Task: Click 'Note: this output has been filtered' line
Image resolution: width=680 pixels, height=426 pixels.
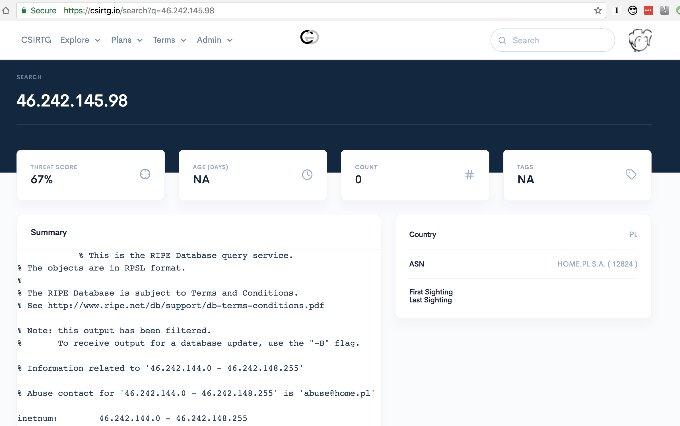Action: (x=114, y=331)
